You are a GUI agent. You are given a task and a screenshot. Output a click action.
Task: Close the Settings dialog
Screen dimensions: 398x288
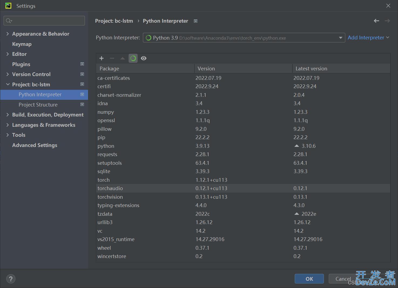pos(388,6)
